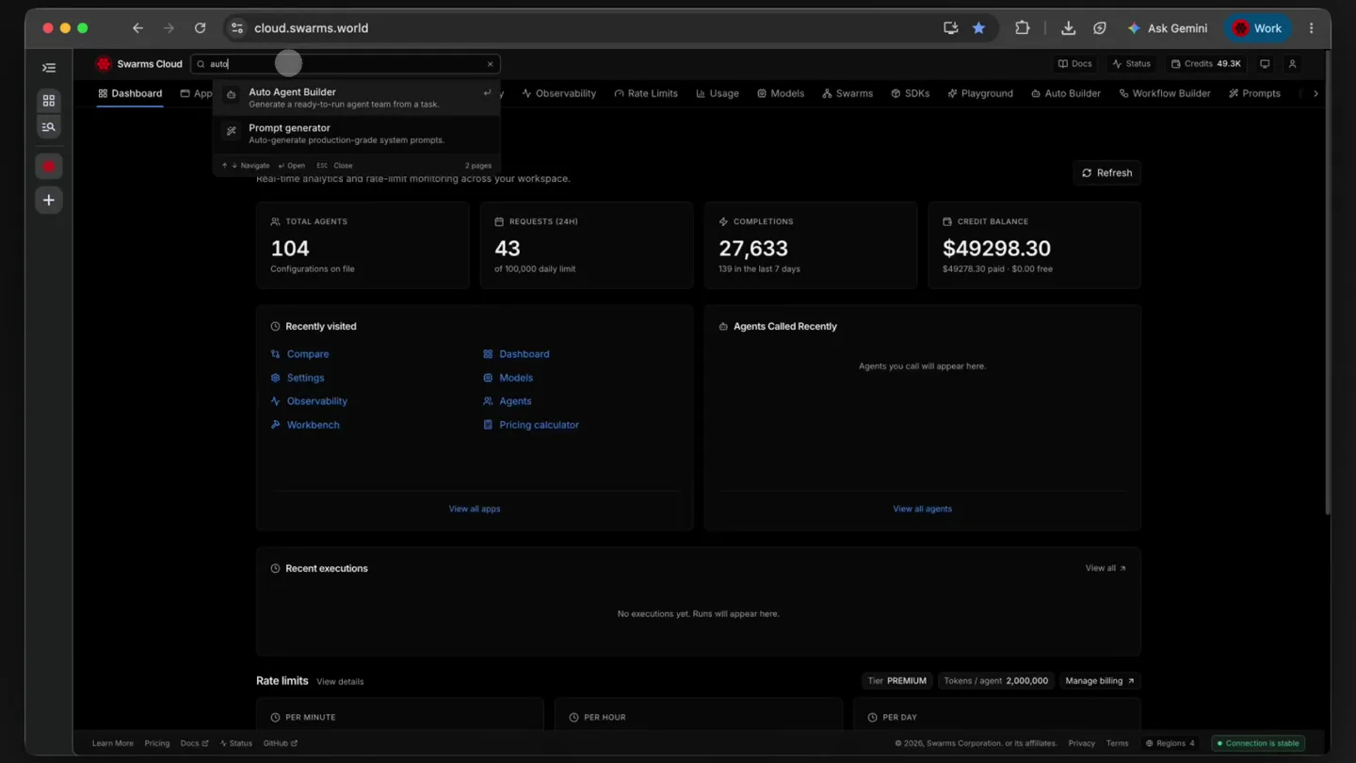Open GitHub link in the footer
This screenshot has height=763, width=1356.
click(x=280, y=743)
